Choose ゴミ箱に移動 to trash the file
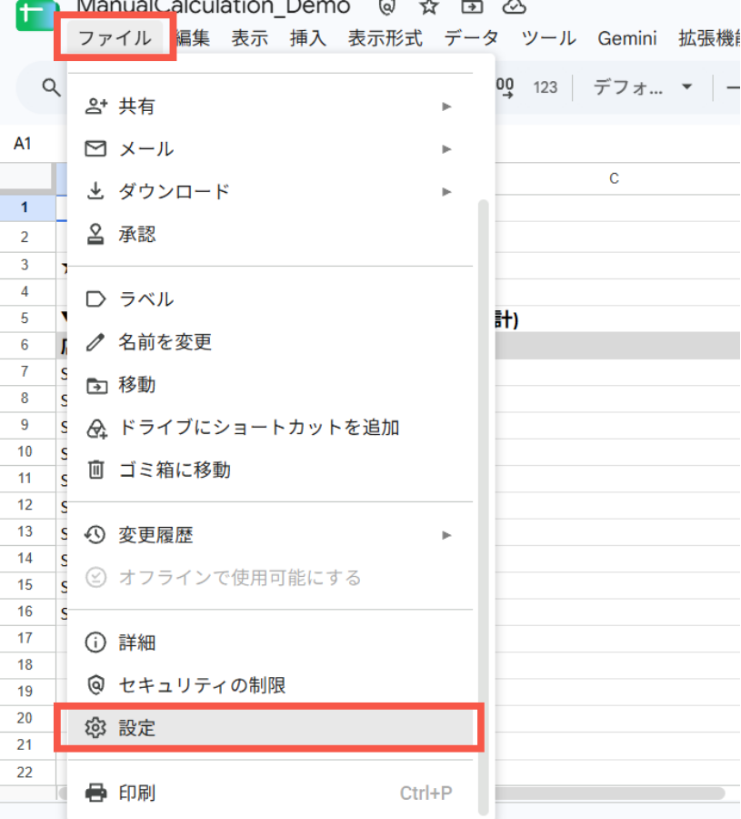The image size is (741, 819). pyautogui.click(x=270, y=470)
